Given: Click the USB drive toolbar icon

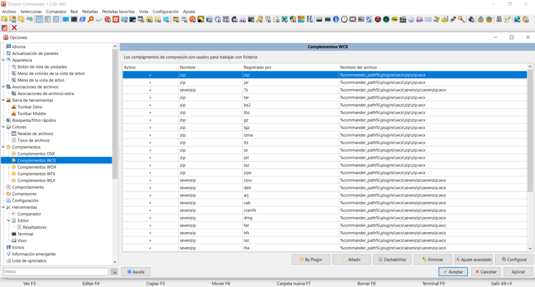Looking at the screenshot, I should click(x=453, y=19).
